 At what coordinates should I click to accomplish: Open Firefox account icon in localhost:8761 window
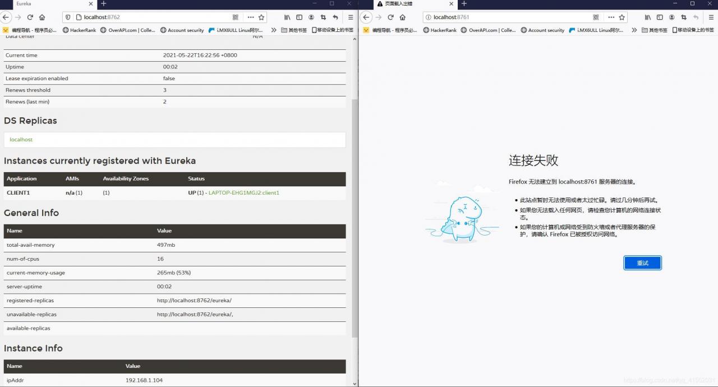(672, 17)
